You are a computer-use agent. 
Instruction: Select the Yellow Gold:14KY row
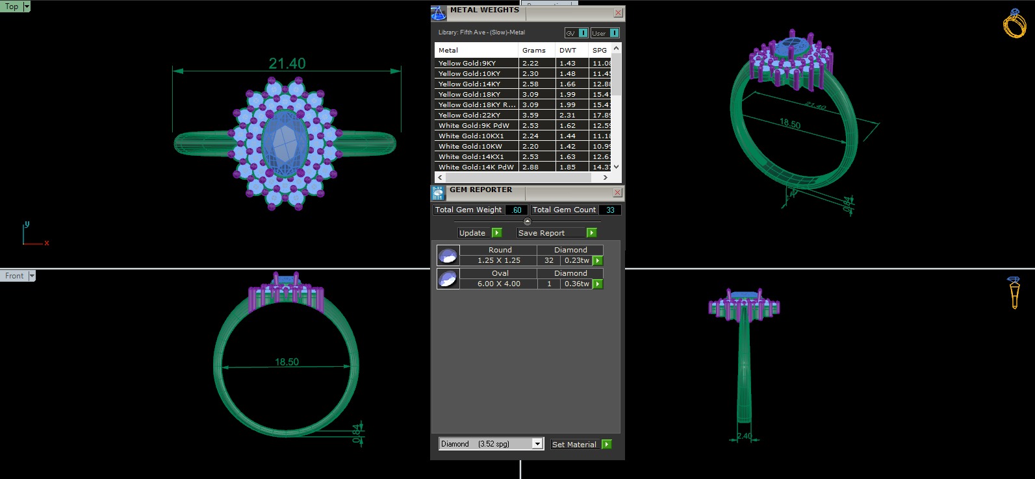click(523, 84)
